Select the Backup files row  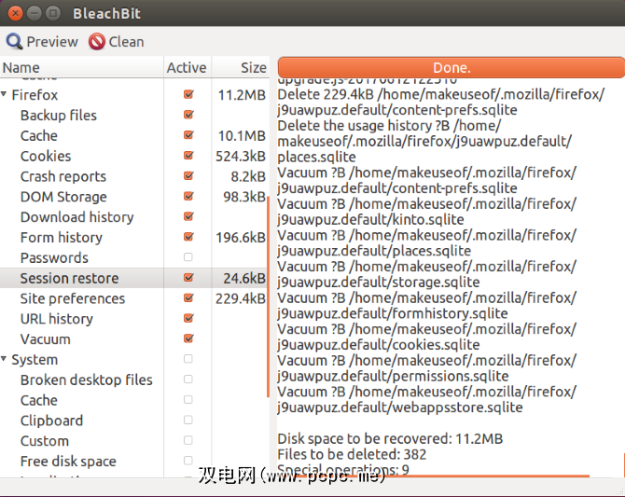click(134, 116)
